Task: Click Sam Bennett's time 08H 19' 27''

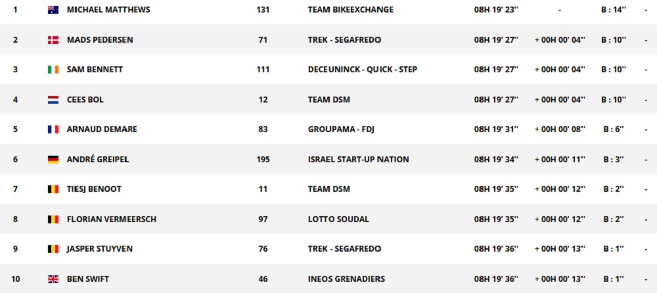Action: (x=496, y=70)
